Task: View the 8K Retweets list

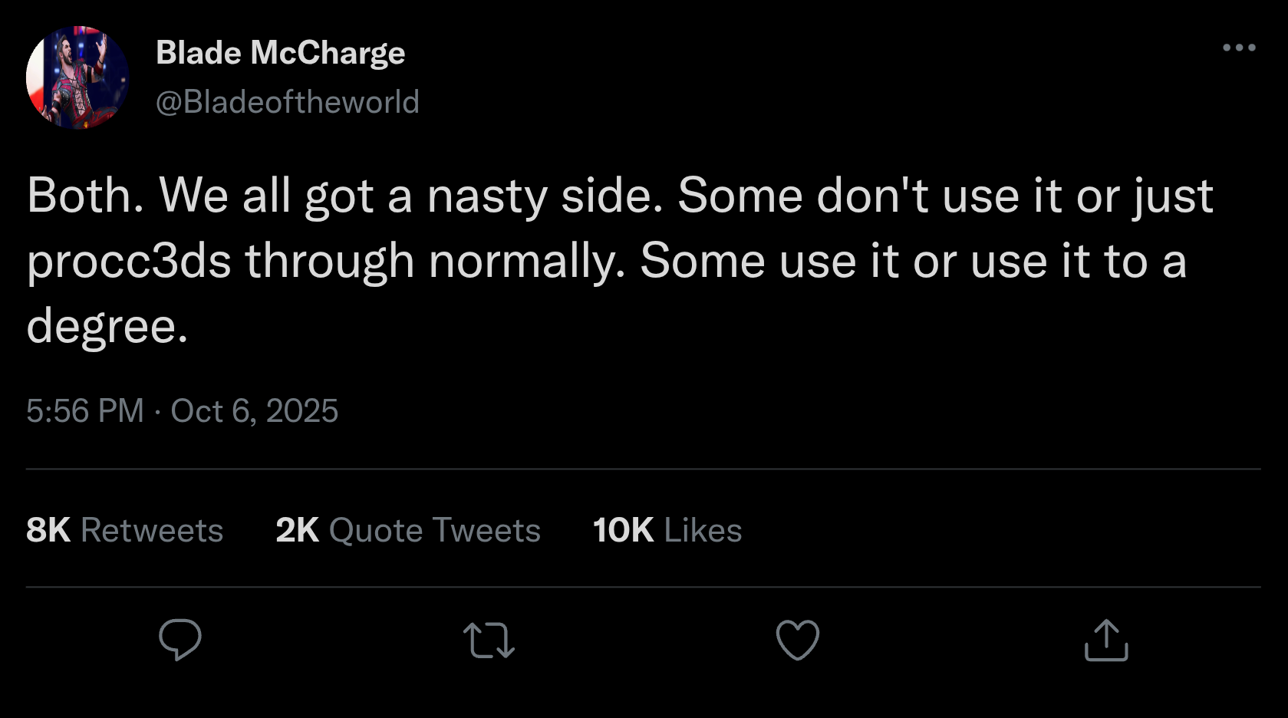Action: pyautogui.click(x=124, y=530)
